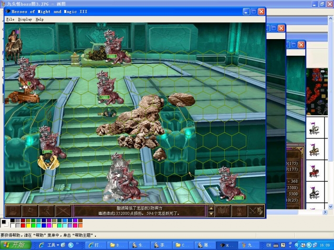Click the retreat running-figure button
The image size is (334, 250).
tap(46, 210)
